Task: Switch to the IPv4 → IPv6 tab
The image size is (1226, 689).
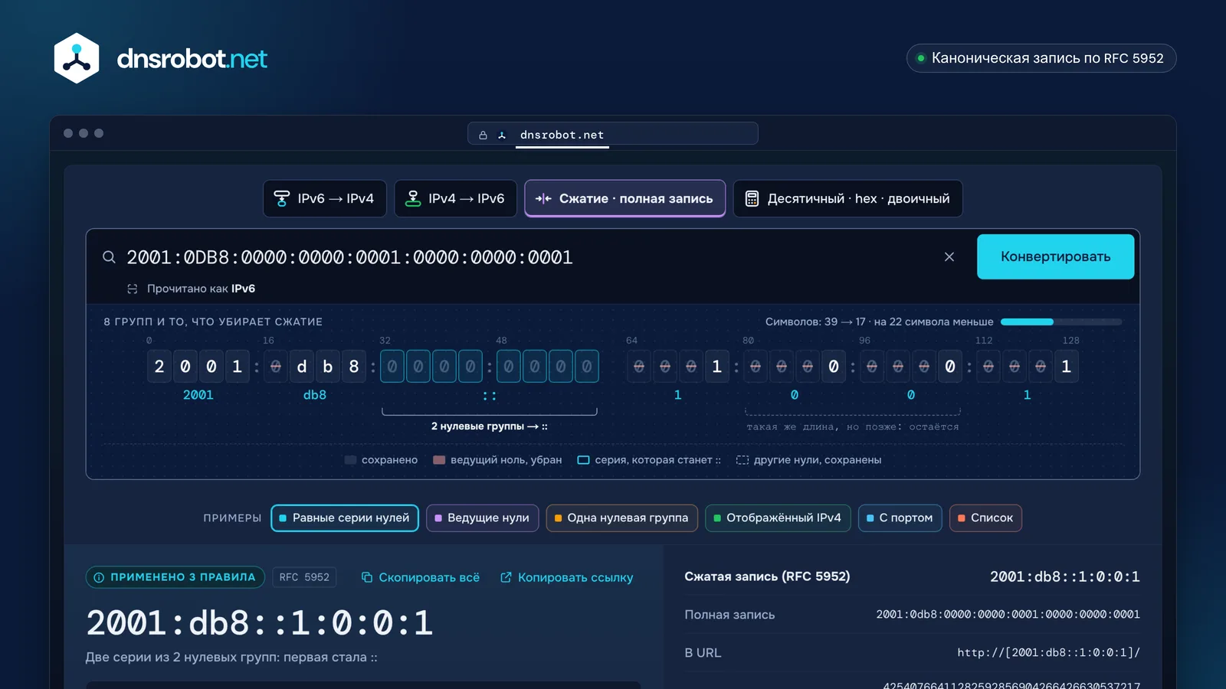Action: (x=456, y=198)
